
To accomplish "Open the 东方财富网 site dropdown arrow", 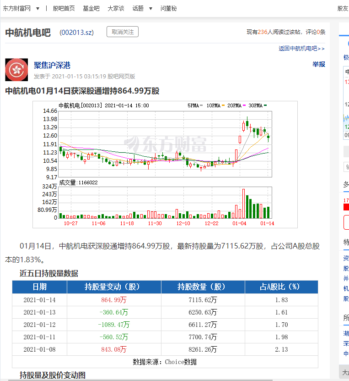I will 38,9.
